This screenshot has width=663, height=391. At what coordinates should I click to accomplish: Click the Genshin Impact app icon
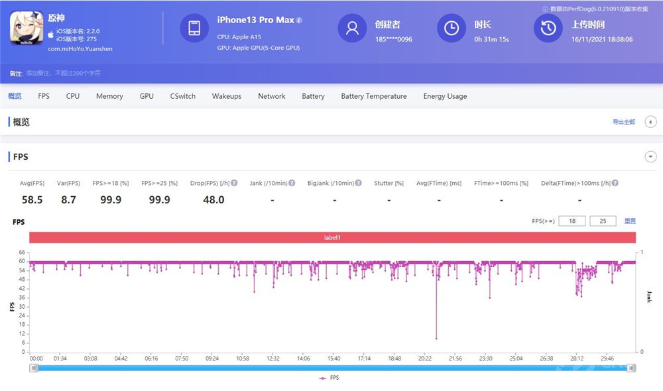(27, 28)
